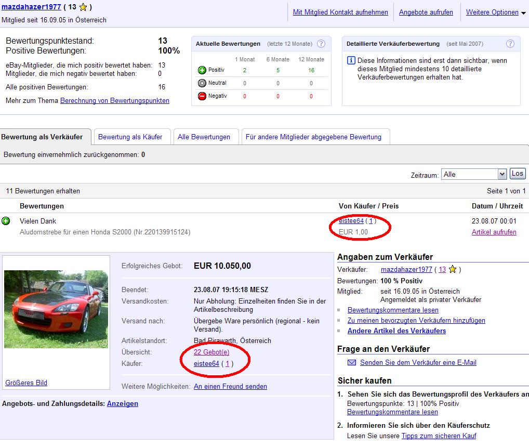Click yellow star in Angaben zum Verkäufer
Image resolution: width=529 pixels, height=447 pixels.
(x=453, y=269)
